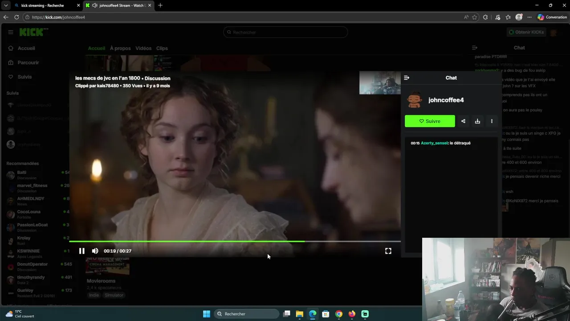This screenshot has height=321, width=570.
Task: Open File Explorer from taskbar
Action: [x=300, y=314]
